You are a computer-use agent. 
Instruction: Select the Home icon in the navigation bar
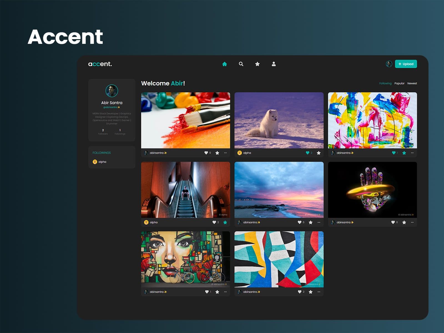(x=224, y=64)
